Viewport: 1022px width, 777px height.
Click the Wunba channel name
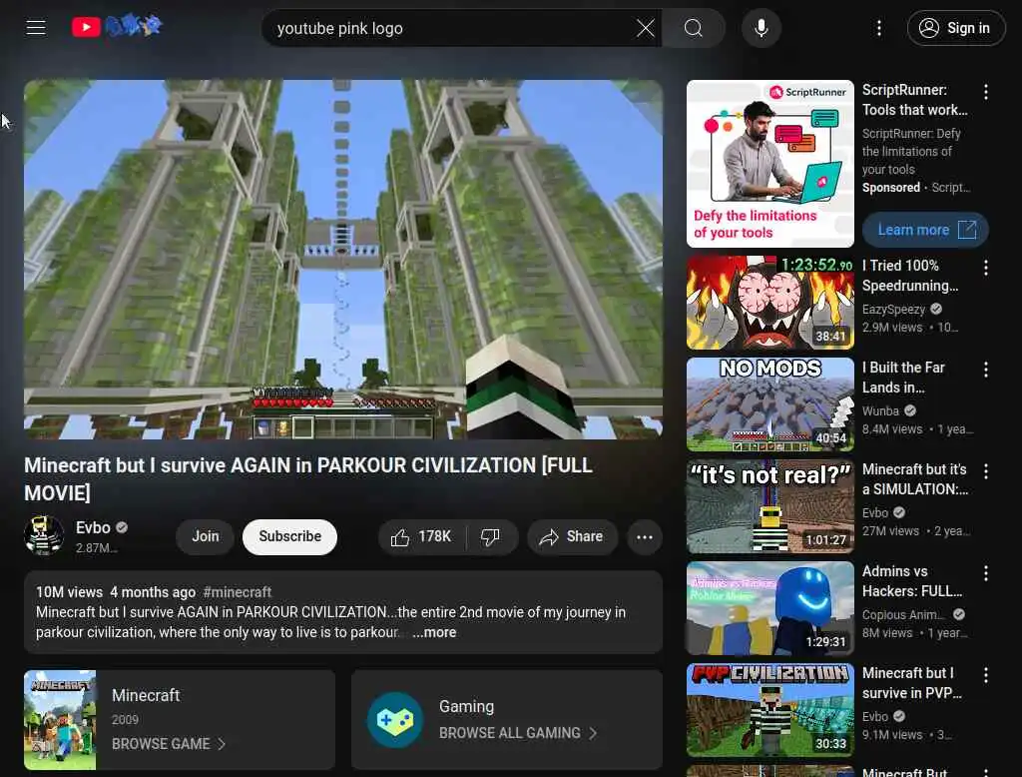[880, 411]
